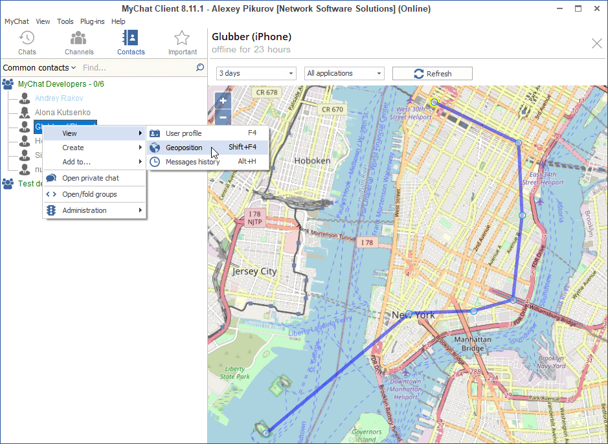Open the 3 days time range dropdown
Screen dimensions: 608x444
[256, 73]
